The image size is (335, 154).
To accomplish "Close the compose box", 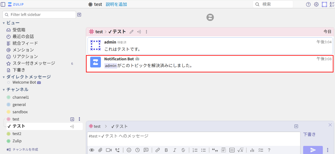I will (x=330, y=125).
